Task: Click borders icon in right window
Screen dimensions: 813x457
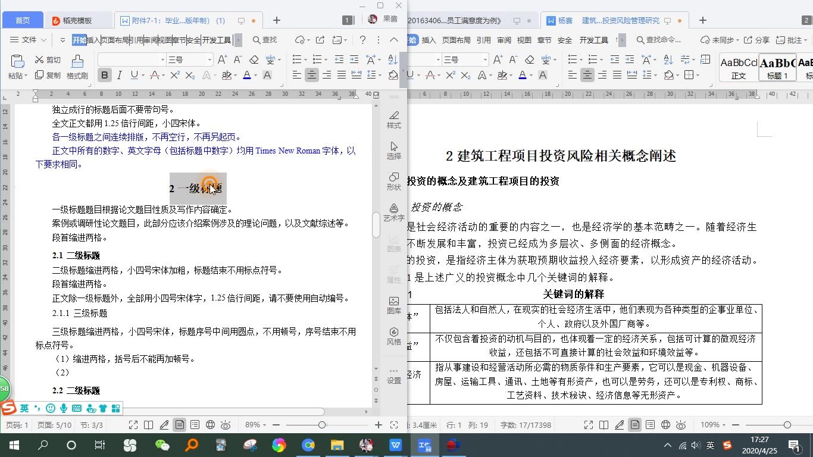Action: (689, 75)
